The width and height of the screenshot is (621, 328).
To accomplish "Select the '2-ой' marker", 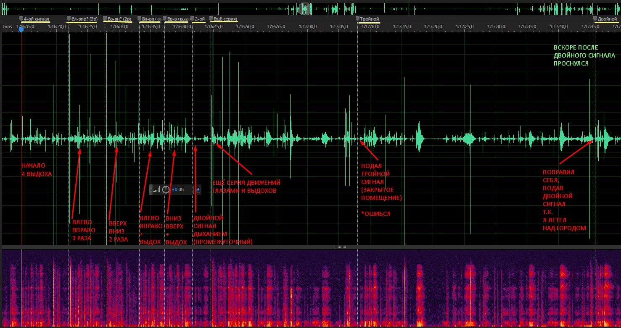I will pyautogui.click(x=198, y=19).
